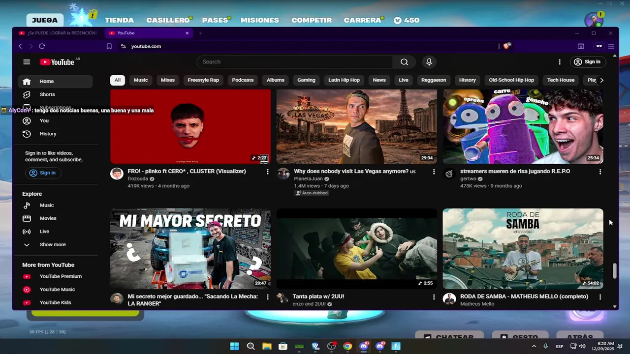The width and height of the screenshot is (630, 354).
Task: Open options menu for RODA DE SAMBA video
Action: [x=600, y=297]
